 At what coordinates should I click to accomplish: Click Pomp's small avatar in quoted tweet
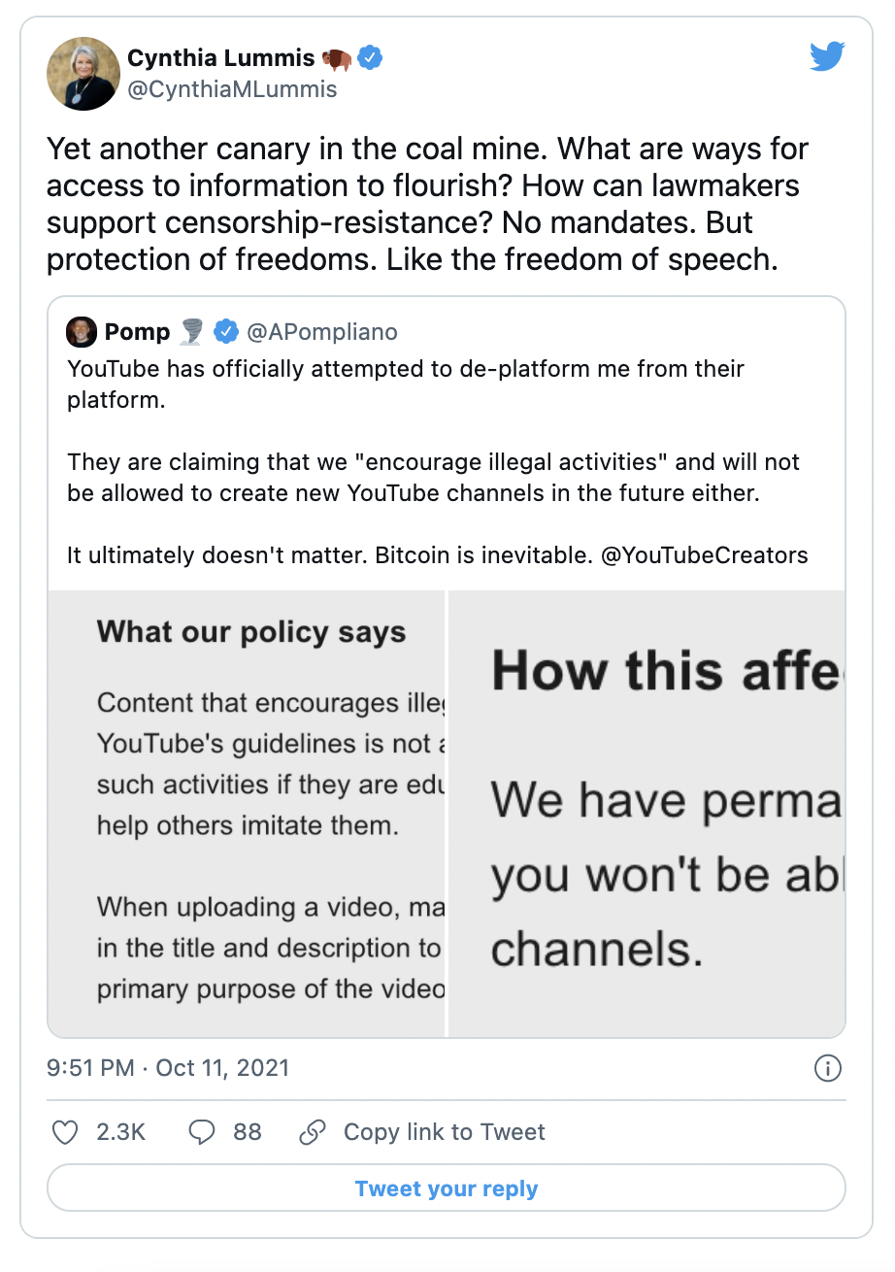pyautogui.click(x=81, y=332)
